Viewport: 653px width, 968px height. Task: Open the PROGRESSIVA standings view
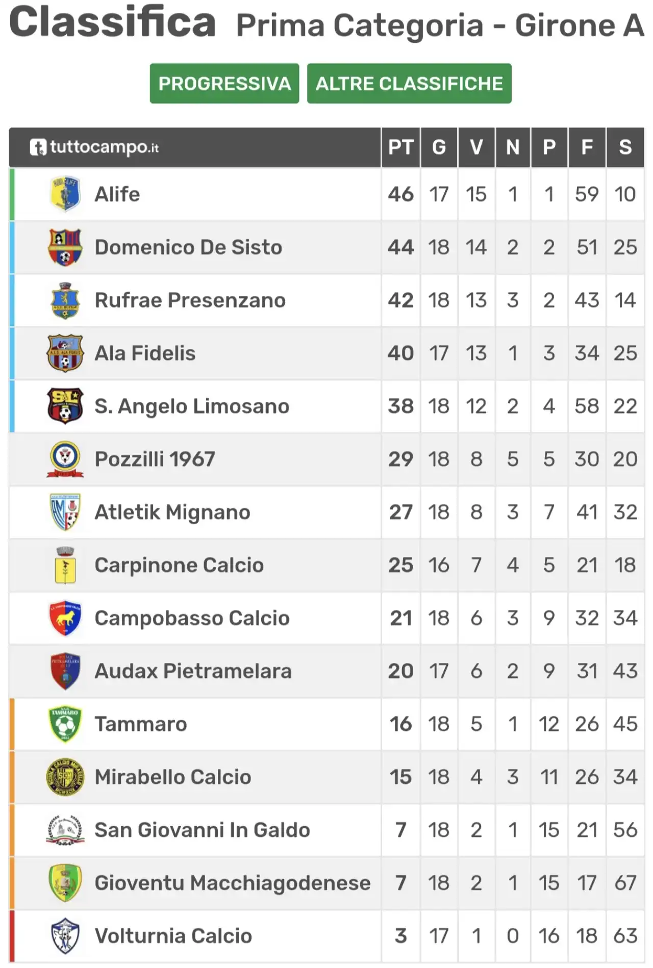224,84
